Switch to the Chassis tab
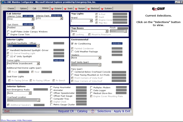Image resolution: width=183 pixels, height=122 pixels. 11,9
